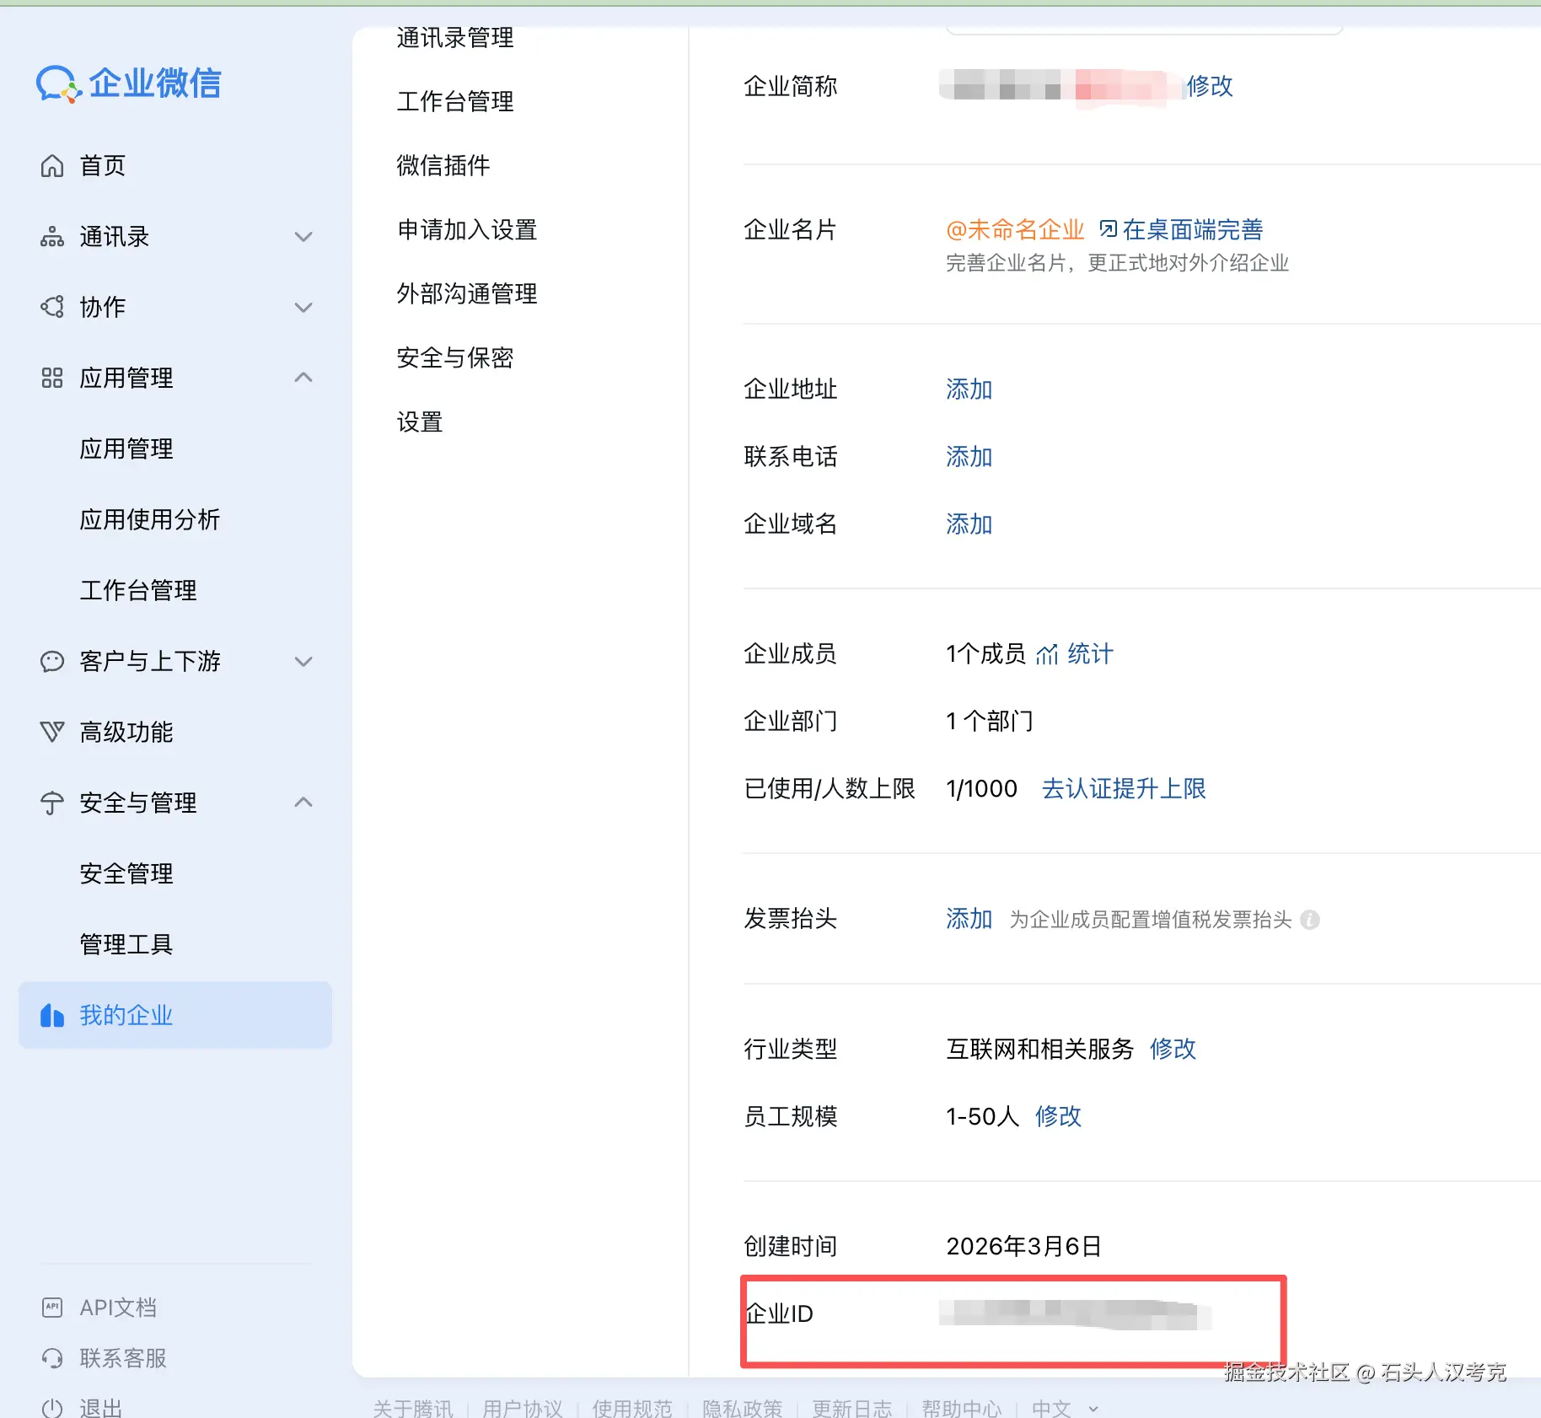Viewport: 1541px width, 1418px height.
Task: Open 安全管理 in the sidebar
Action: 126,873
